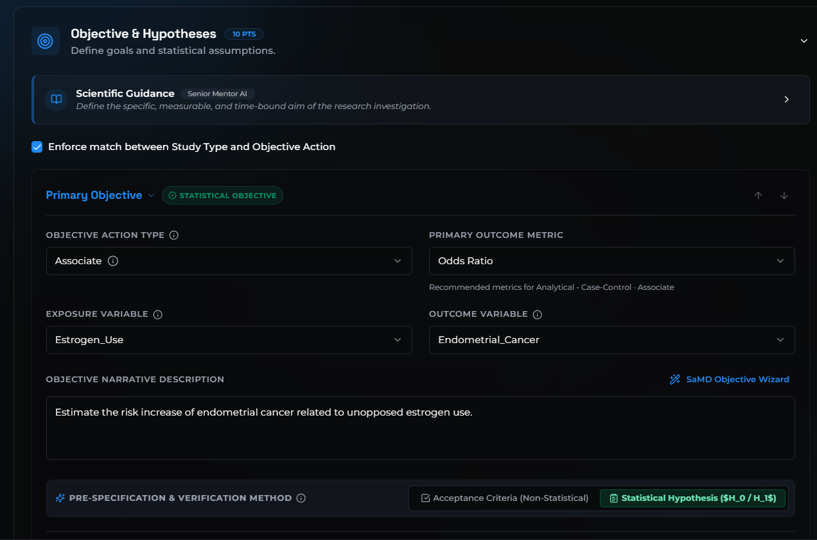Viewport: 817px width, 540px height.
Task: Click the Scientific Guidance book icon
Action: [57, 99]
